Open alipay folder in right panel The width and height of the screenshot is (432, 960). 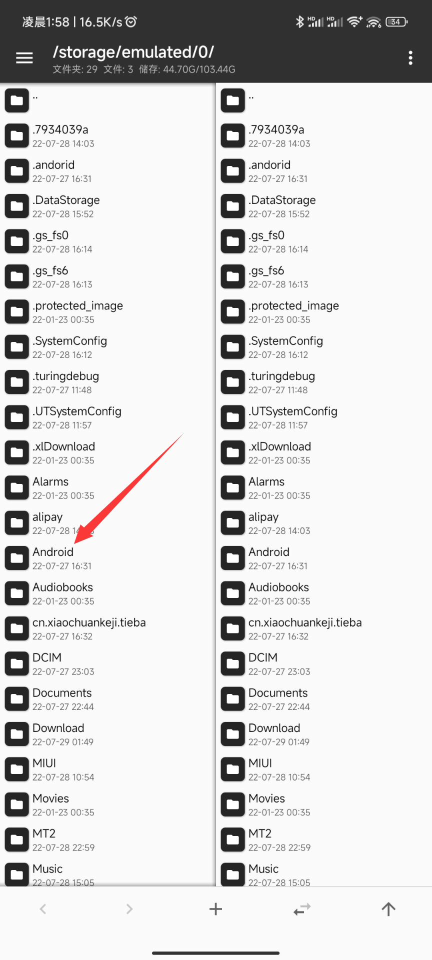(324, 522)
